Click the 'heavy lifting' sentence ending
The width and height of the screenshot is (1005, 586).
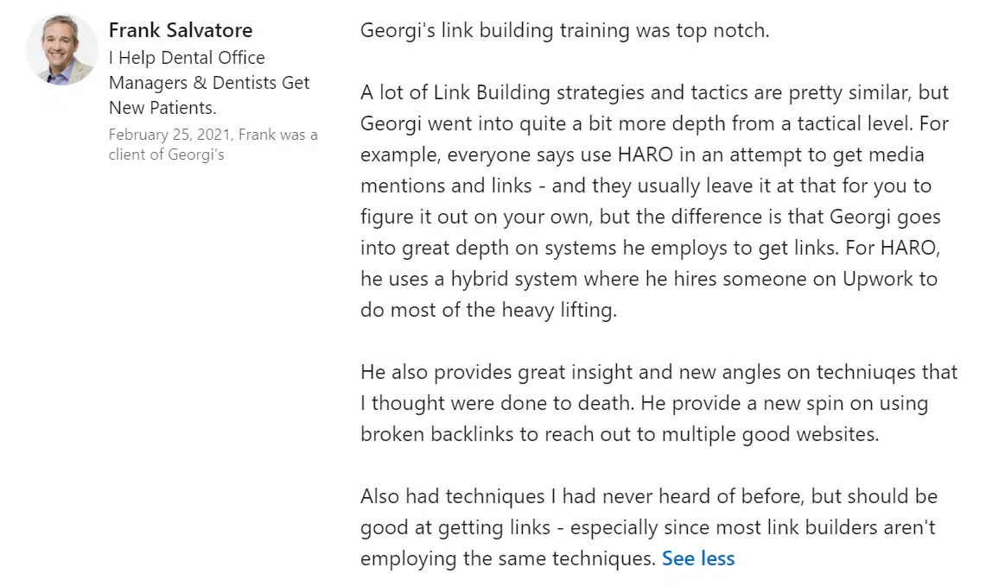558,310
